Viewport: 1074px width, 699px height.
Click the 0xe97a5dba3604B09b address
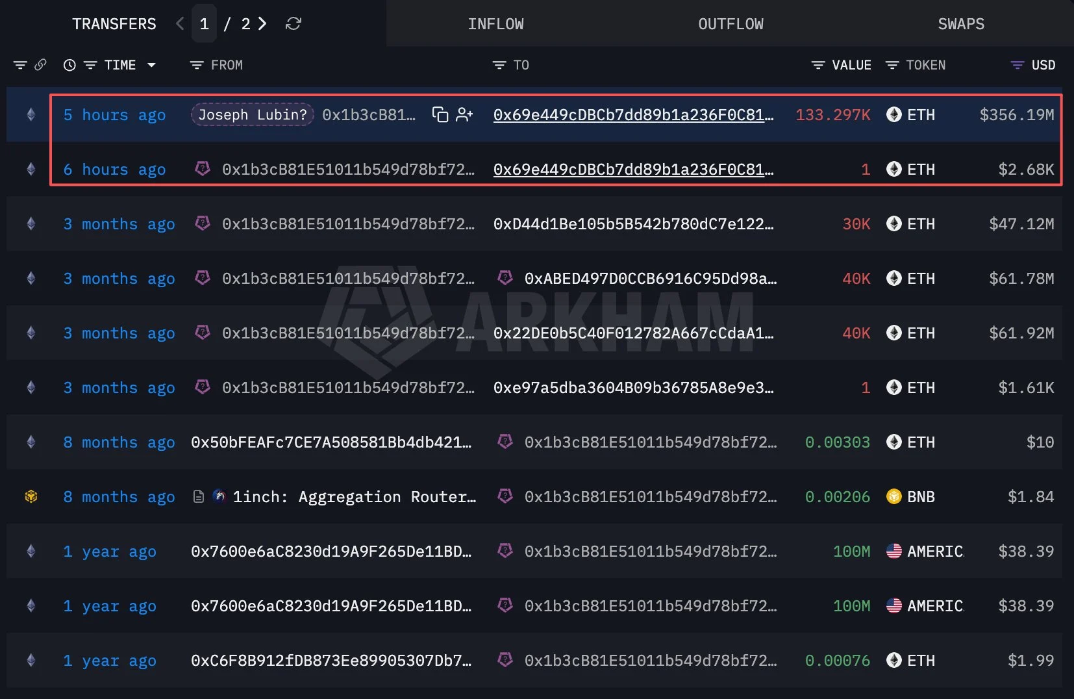634,388
